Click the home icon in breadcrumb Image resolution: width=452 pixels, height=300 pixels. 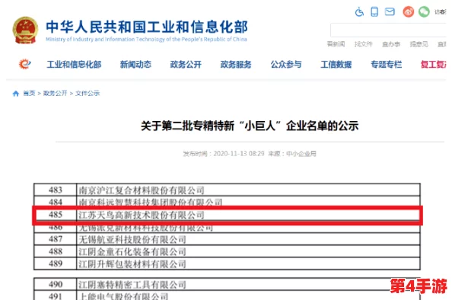point(16,94)
